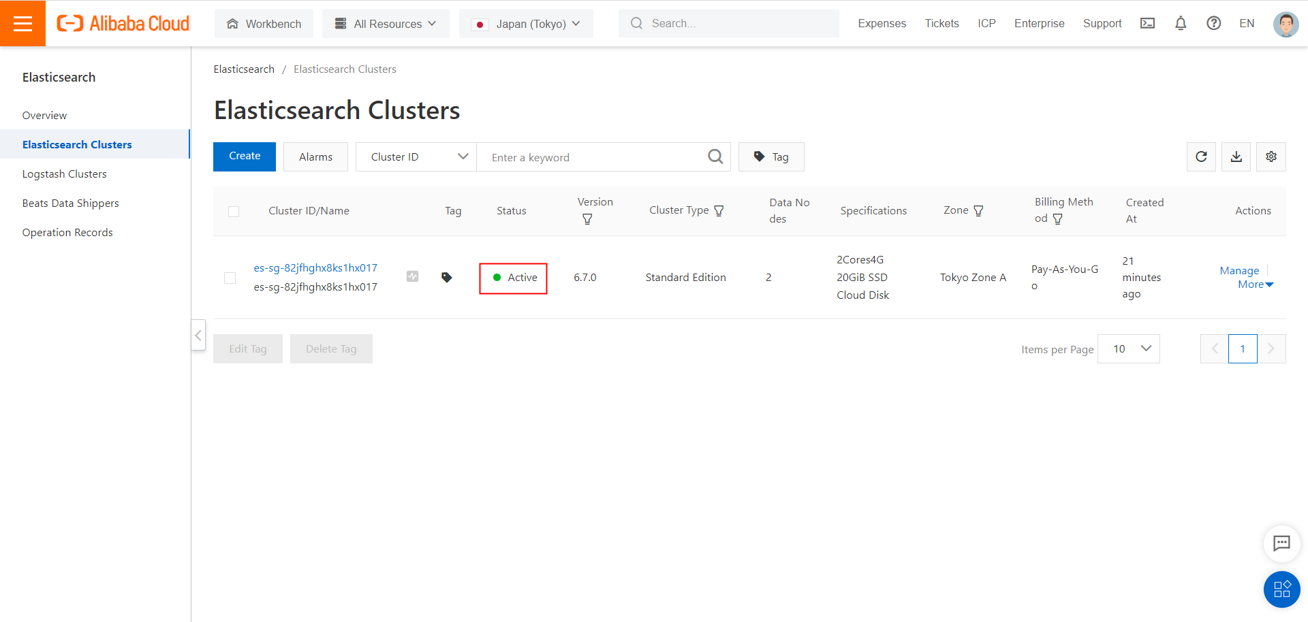
Task: Click the Active status cell
Action: pos(513,278)
